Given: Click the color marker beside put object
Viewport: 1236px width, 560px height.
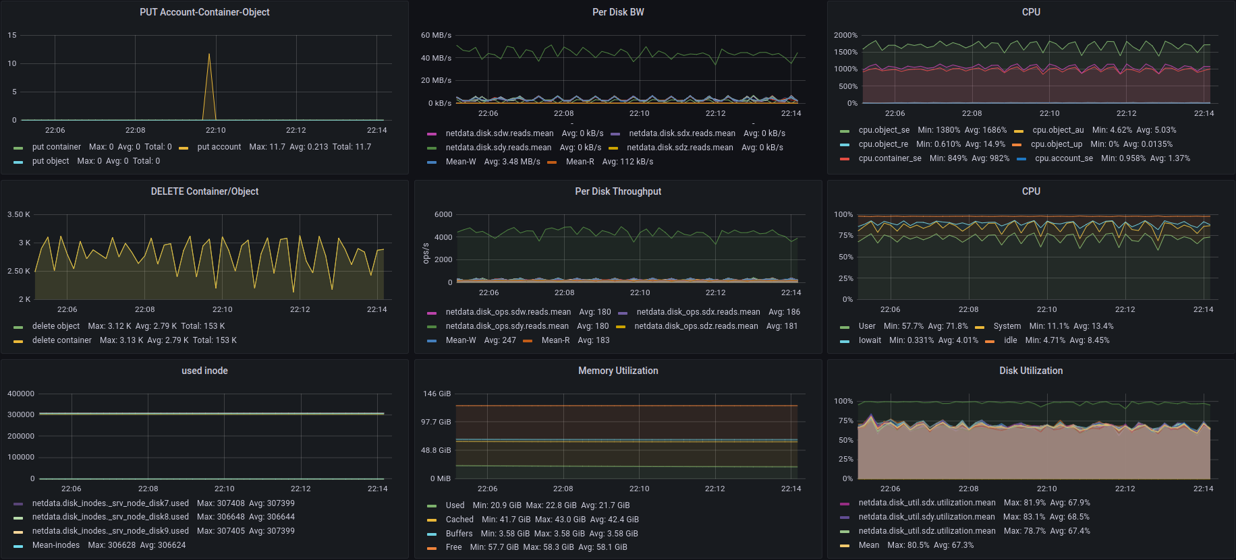Looking at the screenshot, I should pyautogui.click(x=18, y=162).
